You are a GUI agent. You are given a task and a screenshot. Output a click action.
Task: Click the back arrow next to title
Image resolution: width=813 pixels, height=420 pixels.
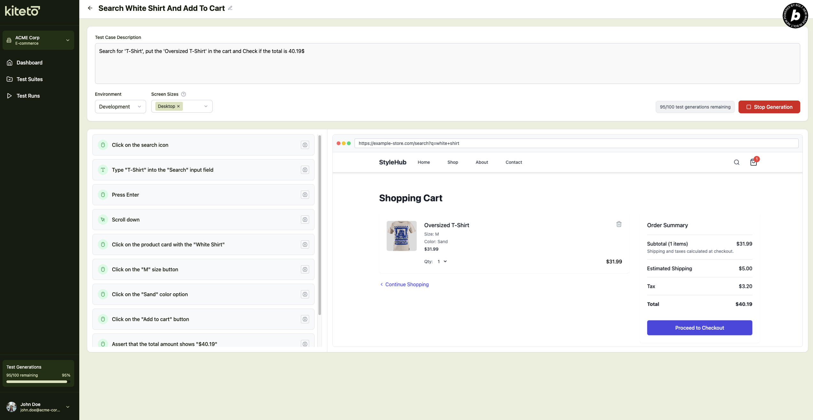[x=90, y=8]
